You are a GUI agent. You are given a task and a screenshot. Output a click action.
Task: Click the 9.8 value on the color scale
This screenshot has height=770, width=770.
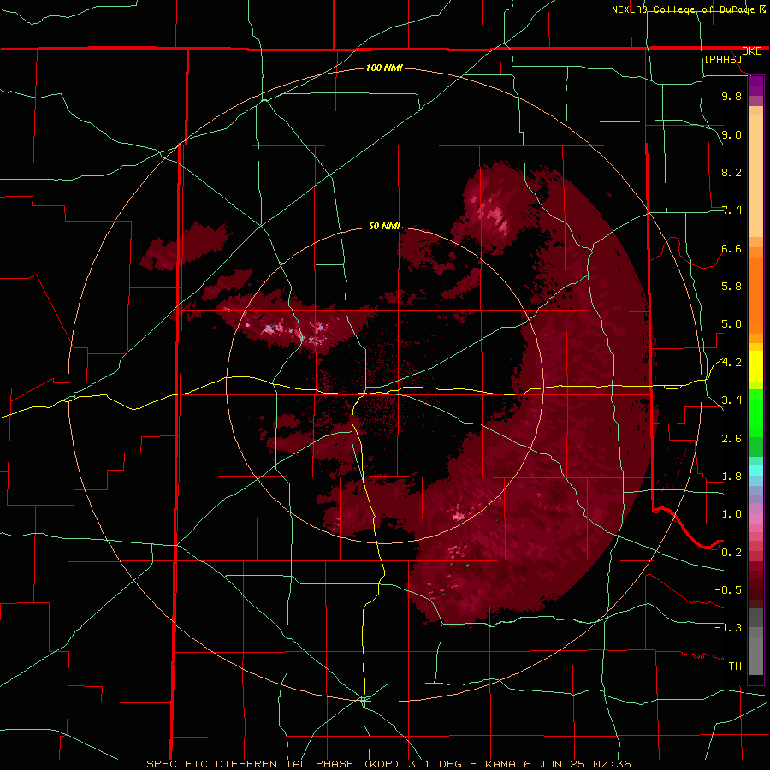click(x=731, y=97)
